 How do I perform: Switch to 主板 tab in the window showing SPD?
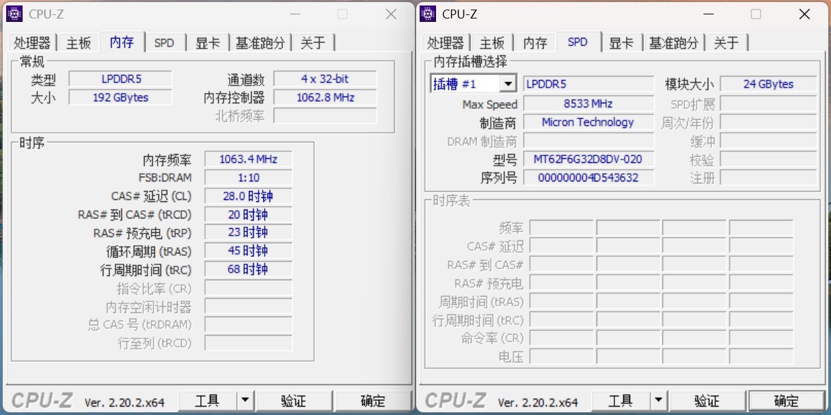[492, 43]
